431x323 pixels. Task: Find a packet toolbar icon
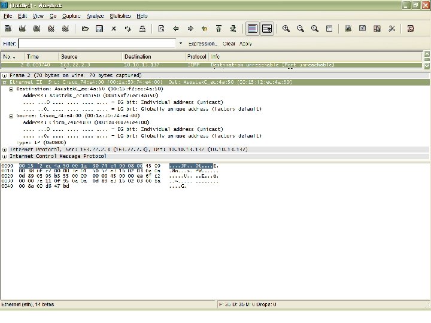(162, 29)
